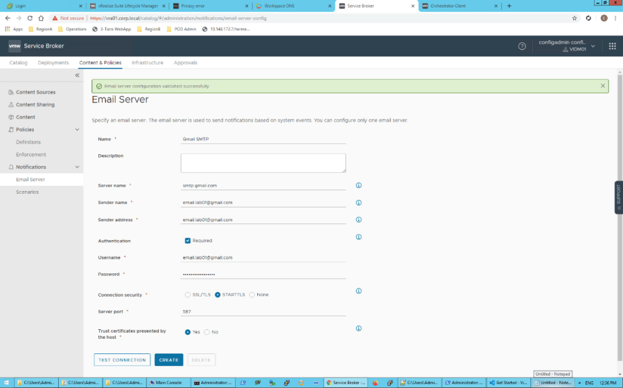The image size is (623, 388).
Task: Click the CREATE button
Action: (x=168, y=360)
